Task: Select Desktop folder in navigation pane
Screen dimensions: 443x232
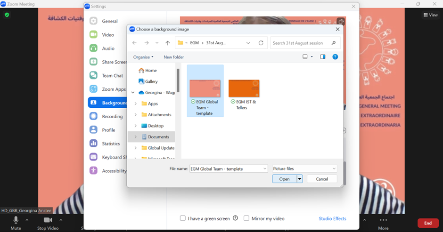Action: coord(153,126)
